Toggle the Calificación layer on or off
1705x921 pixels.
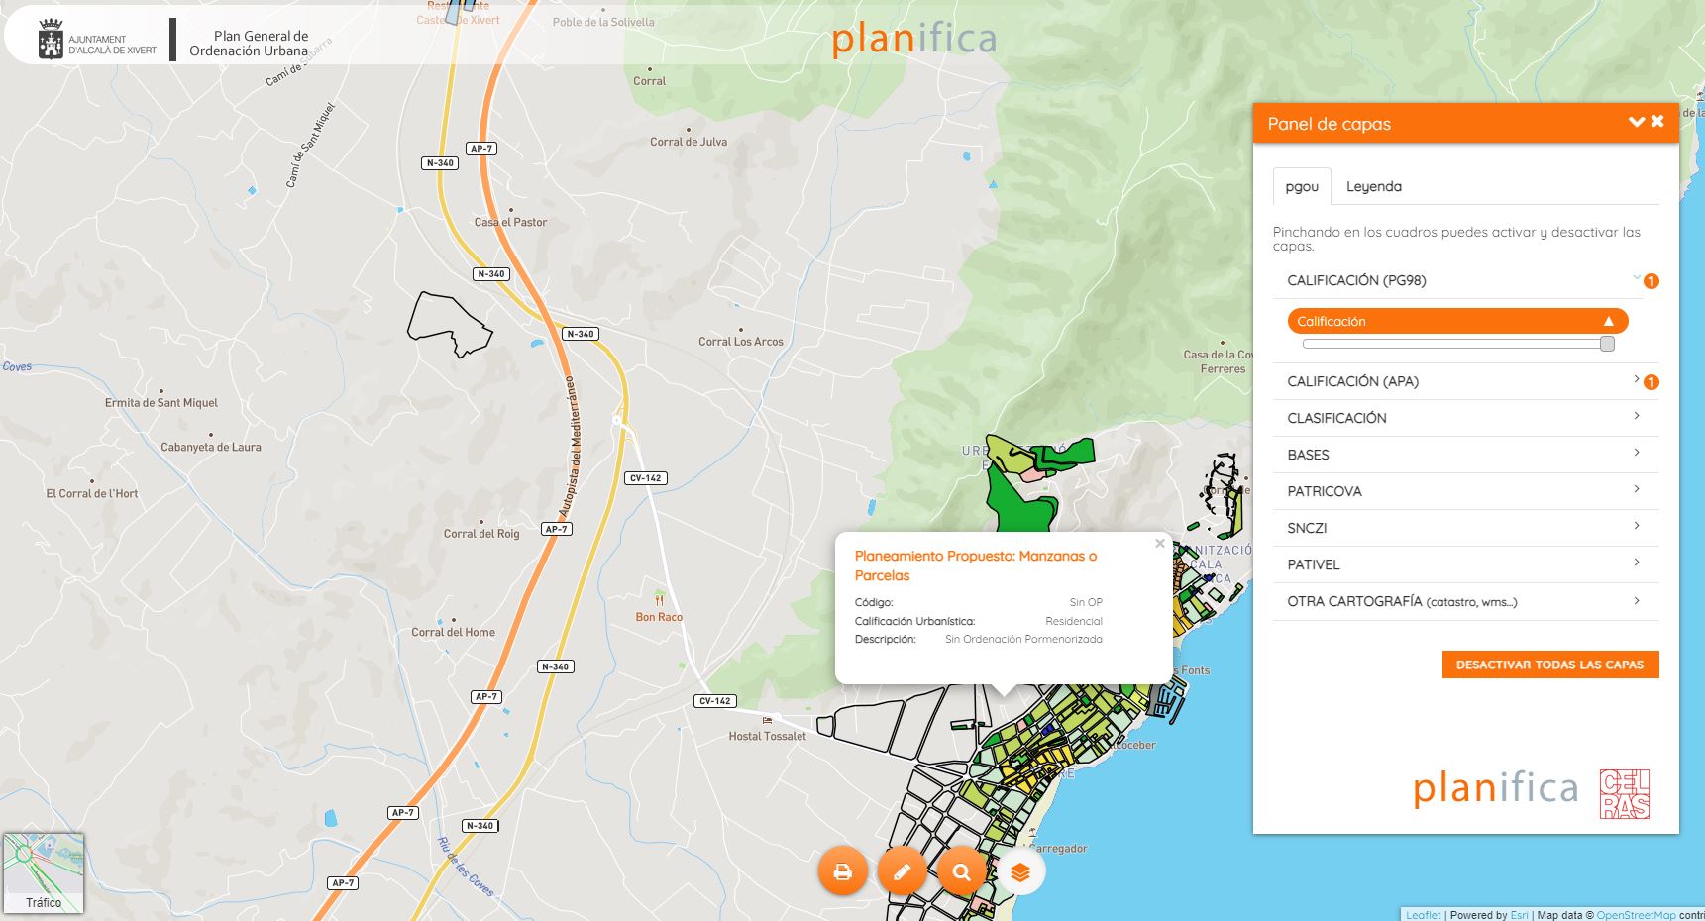click(x=1457, y=321)
